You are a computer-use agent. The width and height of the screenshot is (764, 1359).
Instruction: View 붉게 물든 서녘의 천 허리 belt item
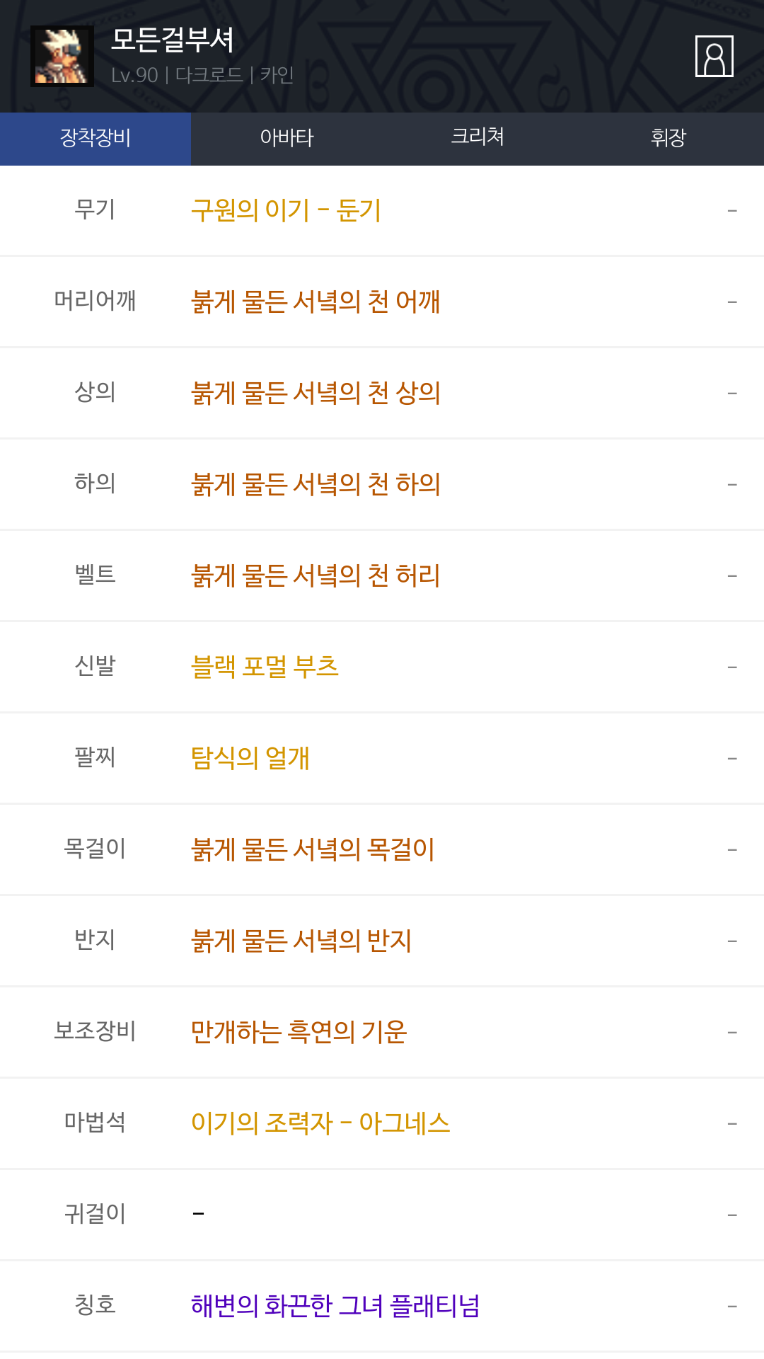pos(316,575)
